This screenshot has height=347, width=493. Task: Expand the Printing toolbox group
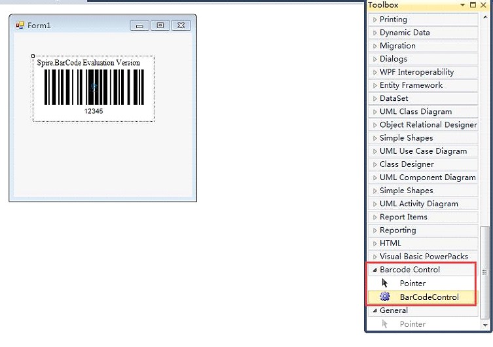(374, 20)
